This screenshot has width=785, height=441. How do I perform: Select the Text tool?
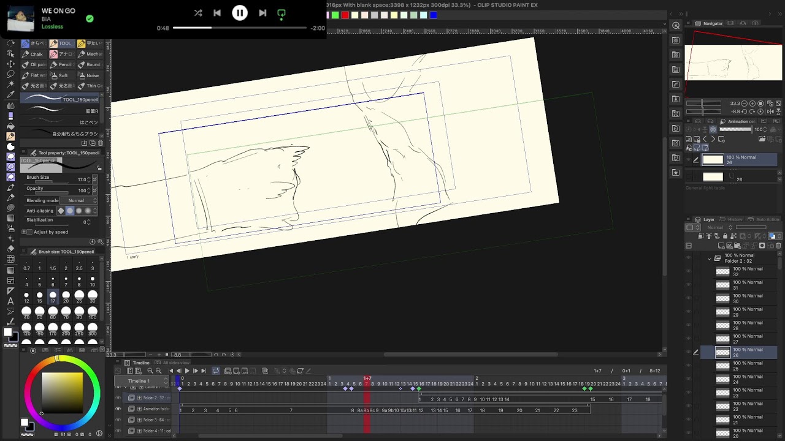coord(10,301)
